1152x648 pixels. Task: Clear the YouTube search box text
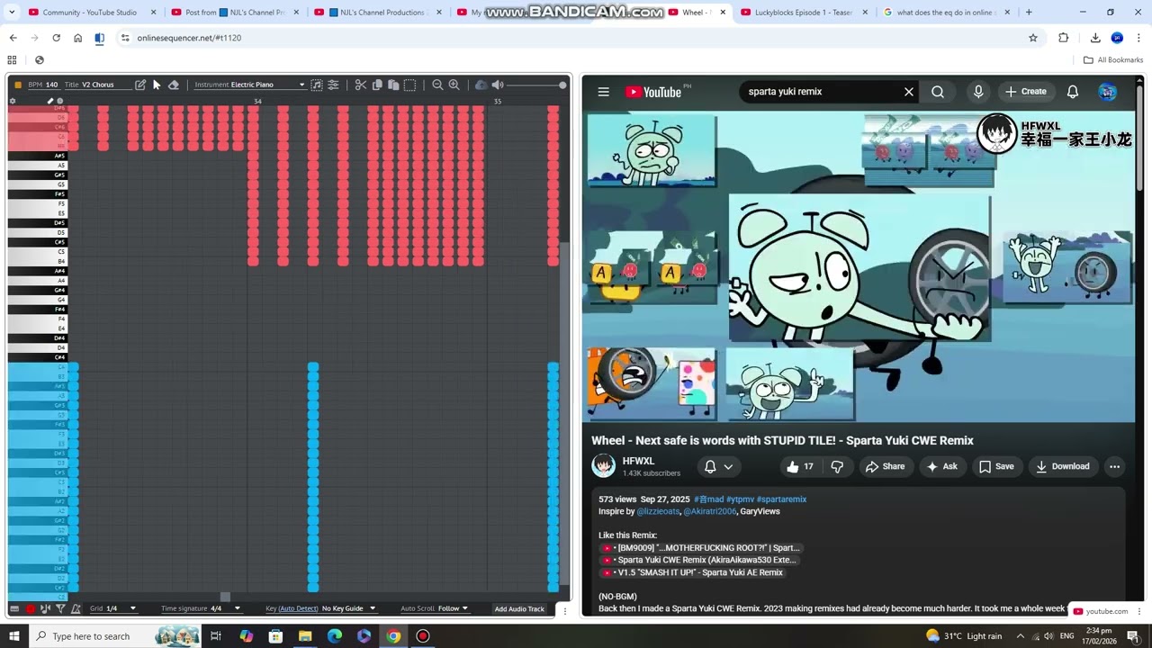point(909,92)
